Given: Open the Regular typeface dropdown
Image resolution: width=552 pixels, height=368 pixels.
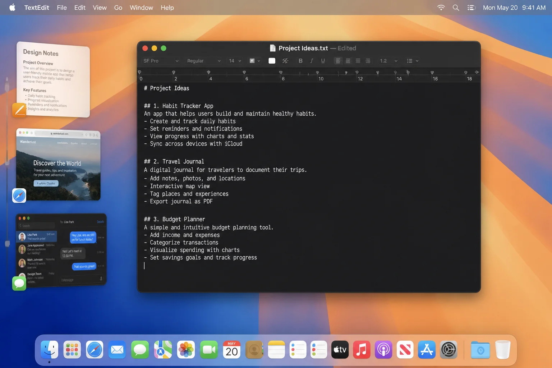Looking at the screenshot, I should [x=204, y=61].
